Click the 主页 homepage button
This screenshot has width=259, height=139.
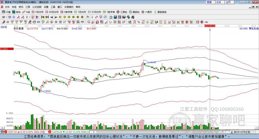tap(229, 2)
